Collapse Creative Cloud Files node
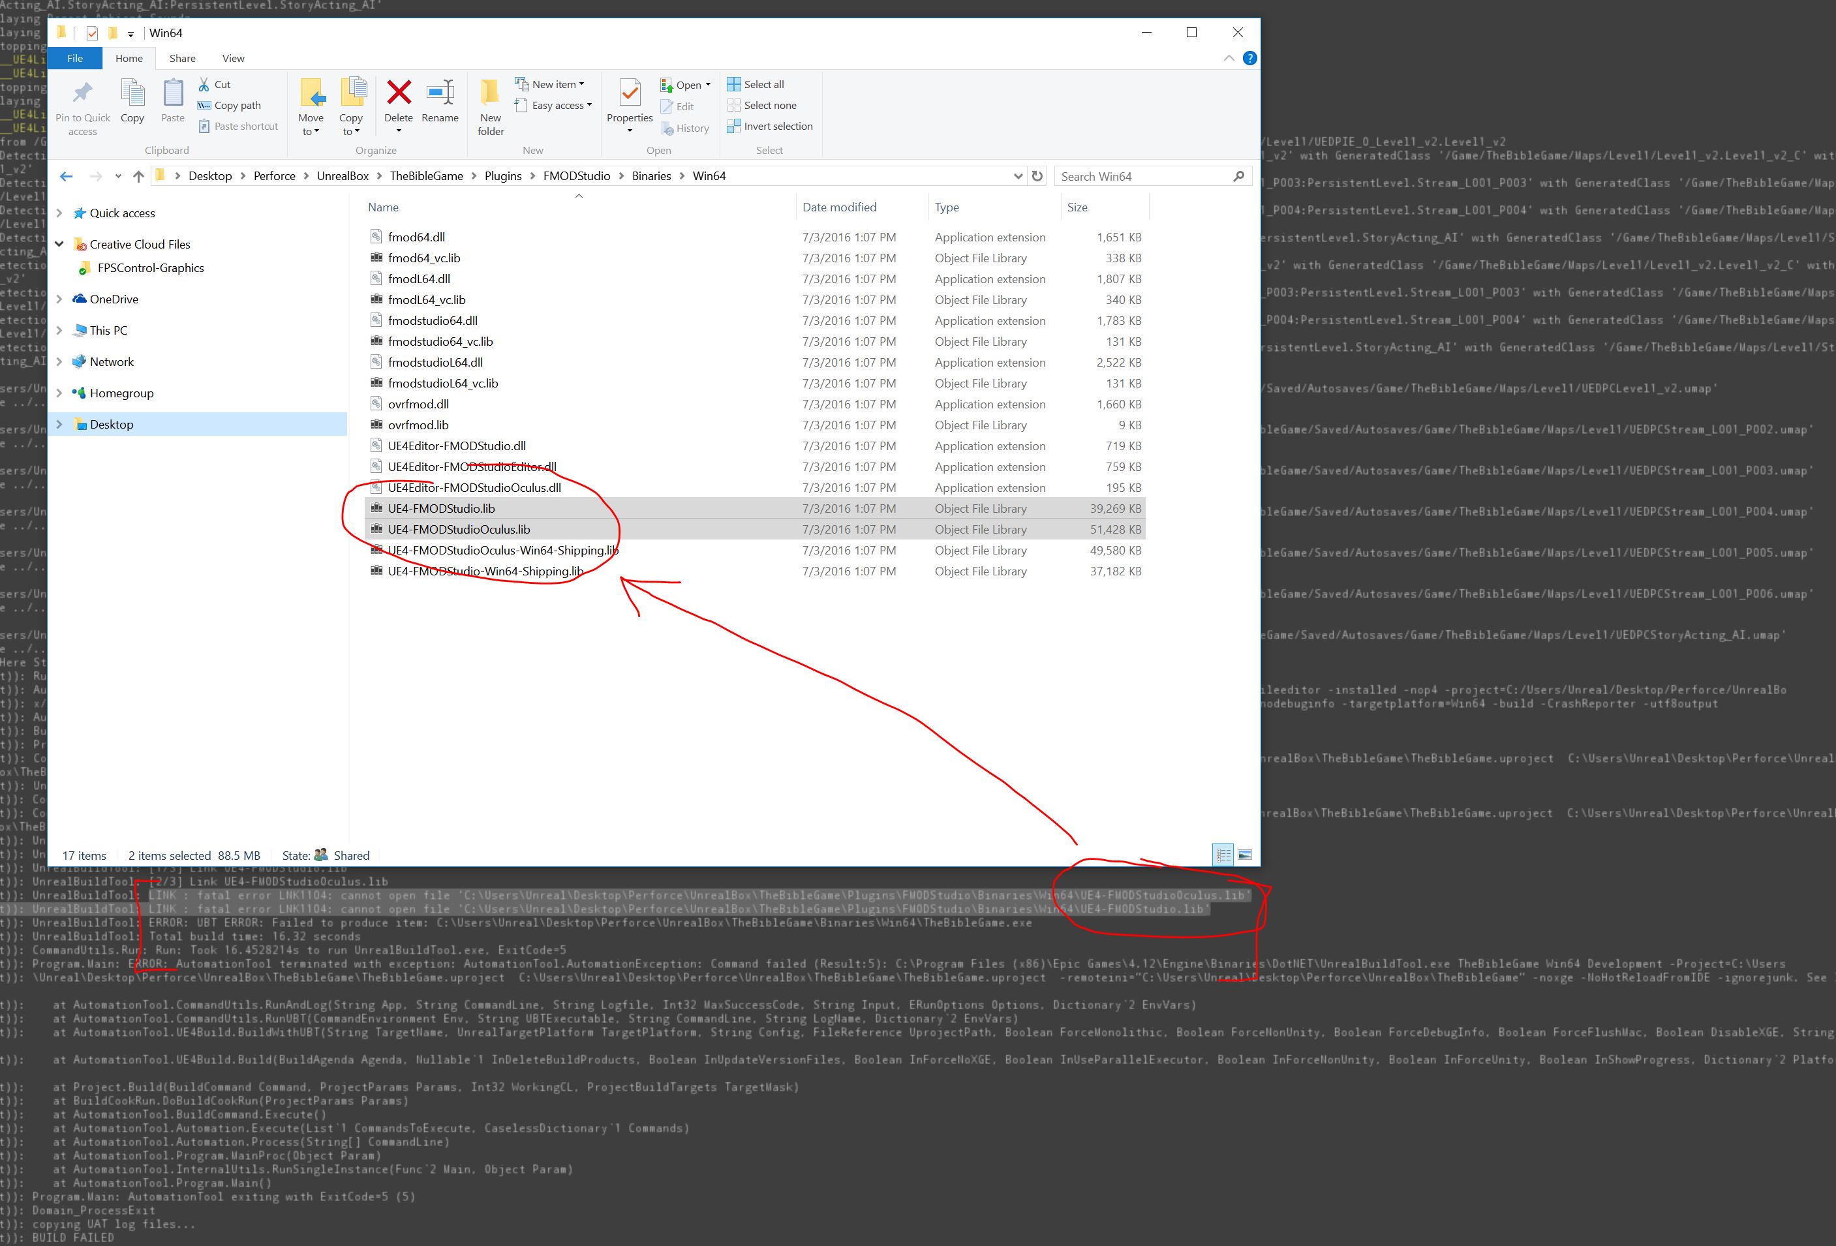Image resolution: width=1836 pixels, height=1246 pixels. coord(59,244)
